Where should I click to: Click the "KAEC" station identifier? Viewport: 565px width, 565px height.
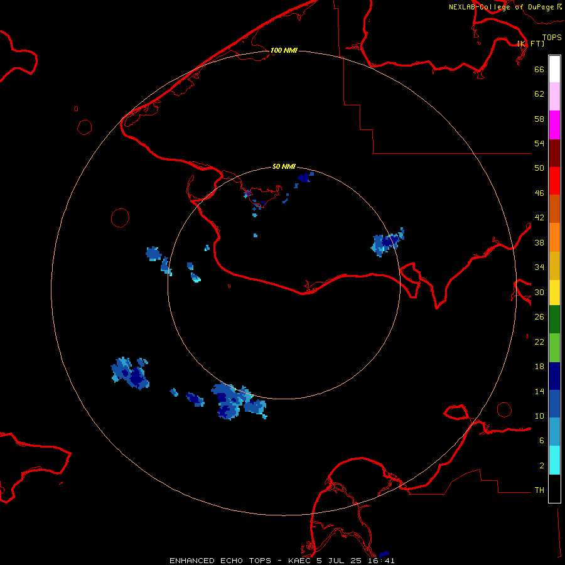(300, 561)
